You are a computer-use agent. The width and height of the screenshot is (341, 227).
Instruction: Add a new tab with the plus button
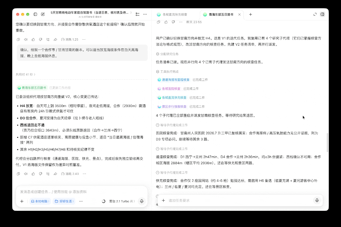tap(250, 14)
